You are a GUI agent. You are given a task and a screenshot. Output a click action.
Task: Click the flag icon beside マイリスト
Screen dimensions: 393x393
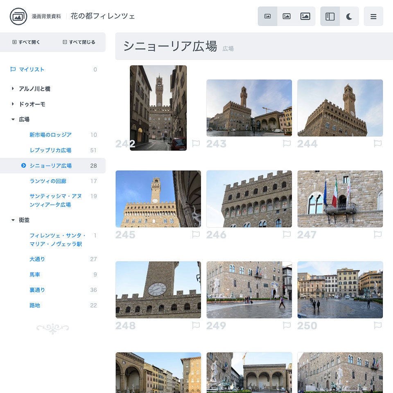tap(13, 70)
